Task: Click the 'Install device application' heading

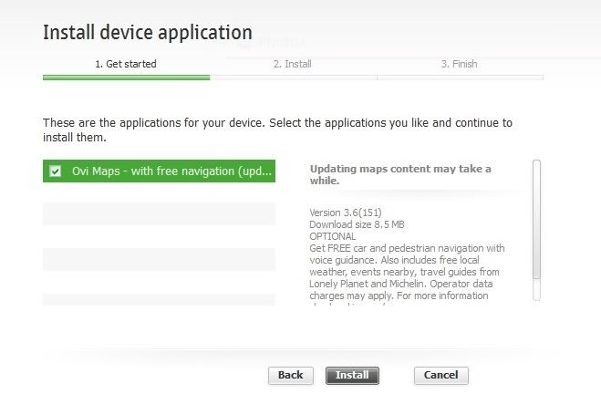Action: pos(147,33)
